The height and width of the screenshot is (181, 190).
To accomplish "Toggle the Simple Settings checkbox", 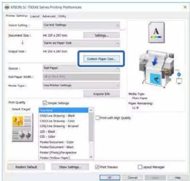I will click(45, 103).
